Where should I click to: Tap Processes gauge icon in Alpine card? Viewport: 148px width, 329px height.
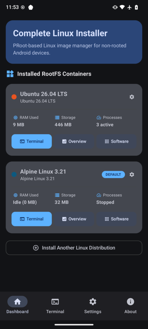point(99,195)
